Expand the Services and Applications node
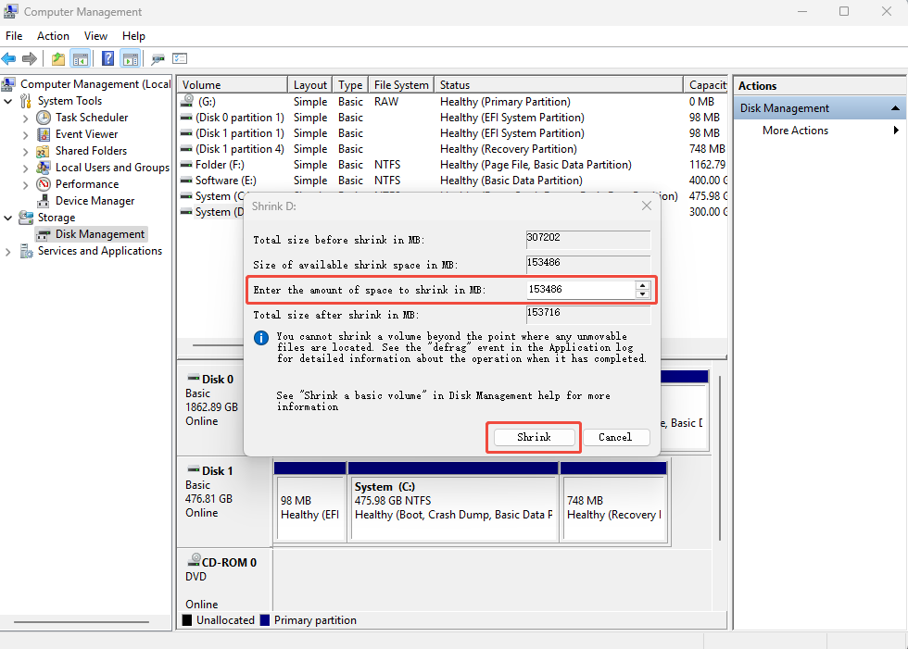The width and height of the screenshot is (908, 649). [x=8, y=251]
